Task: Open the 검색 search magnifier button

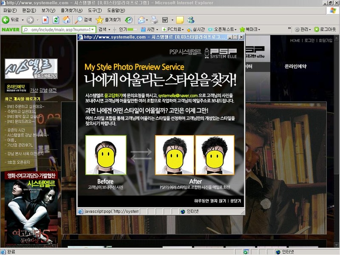Action: coord(83,20)
